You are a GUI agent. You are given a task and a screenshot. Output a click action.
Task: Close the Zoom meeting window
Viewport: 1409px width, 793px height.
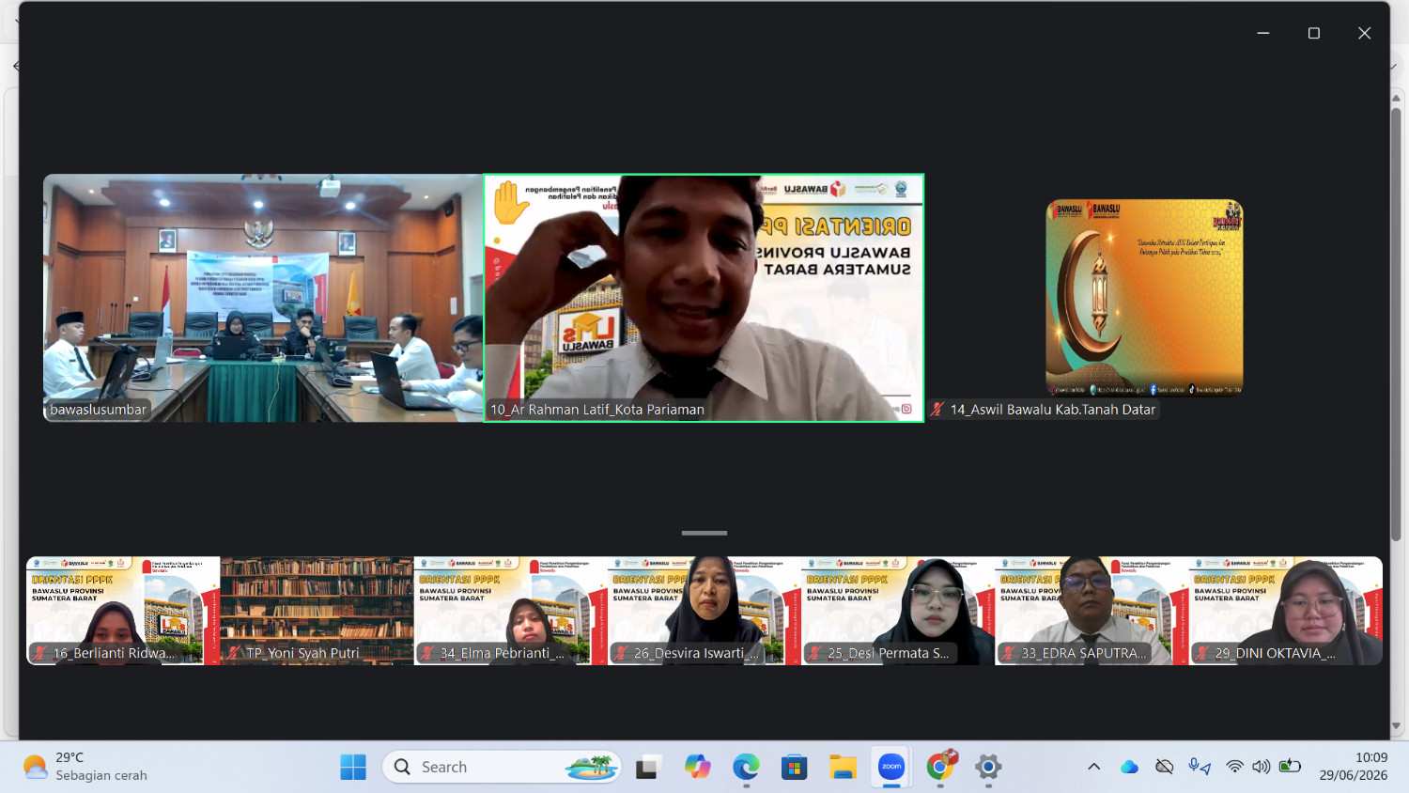(1365, 33)
